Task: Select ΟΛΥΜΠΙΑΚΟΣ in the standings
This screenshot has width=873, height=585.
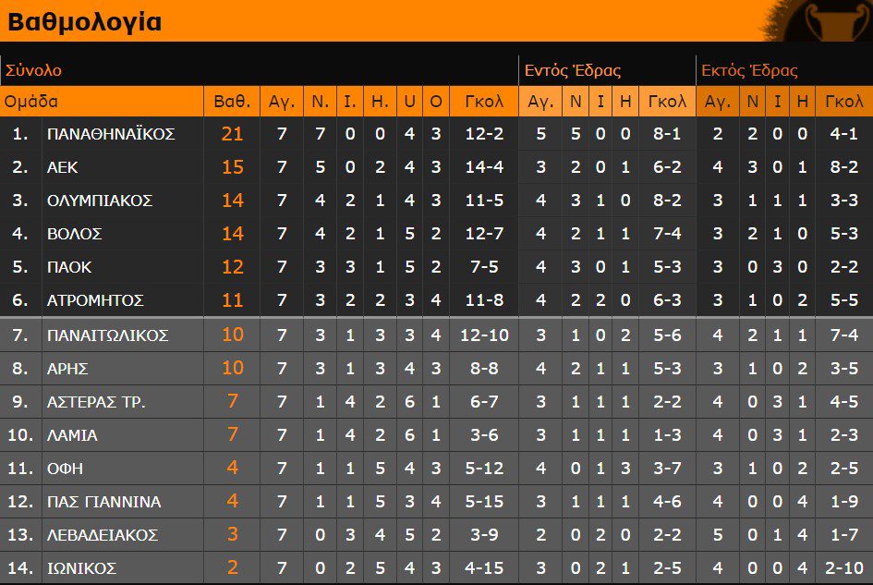Action: [x=100, y=201]
